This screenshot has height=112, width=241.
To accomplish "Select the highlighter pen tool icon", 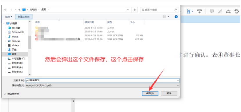I will pyautogui.click(x=220, y=11).
